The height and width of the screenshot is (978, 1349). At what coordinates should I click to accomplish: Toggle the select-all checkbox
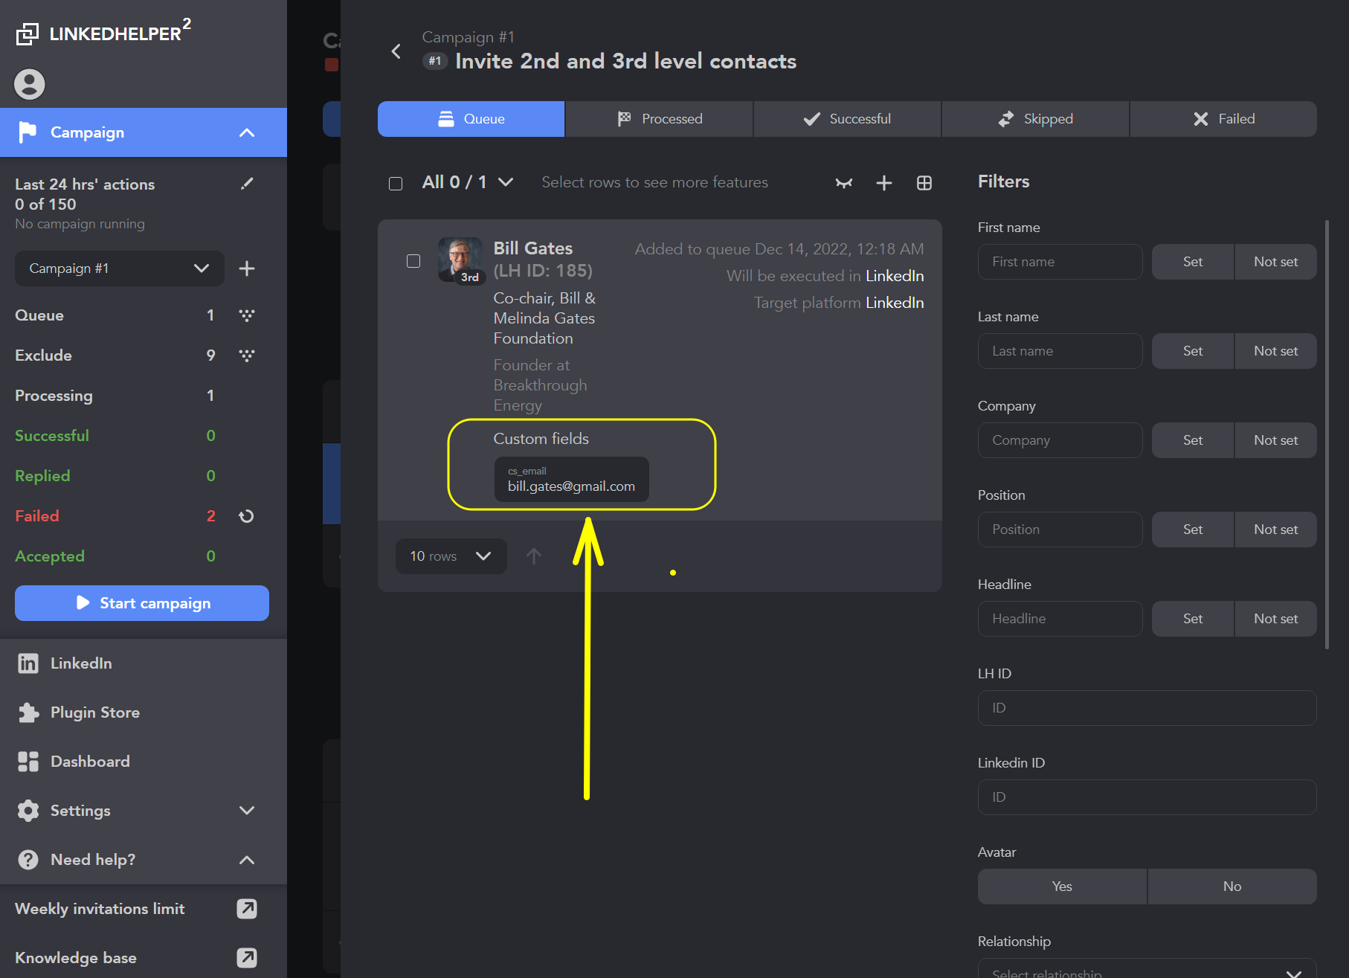pyautogui.click(x=396, y=184)
